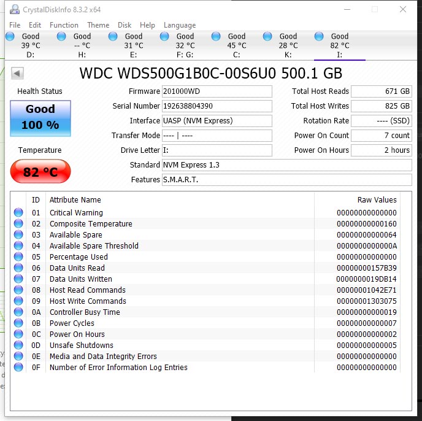Click the Serial Number field 192638804390
Viewport: 422px width, 421px height.
(217, 106)
